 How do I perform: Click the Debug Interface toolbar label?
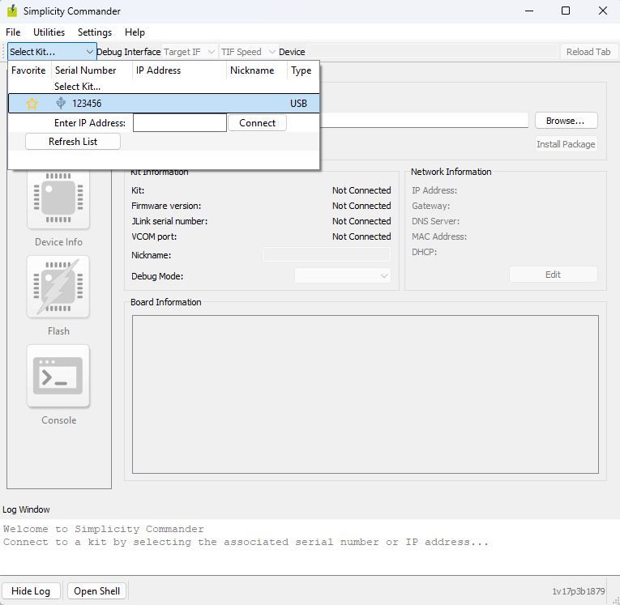pyautogui.click(x=129, y=52)
